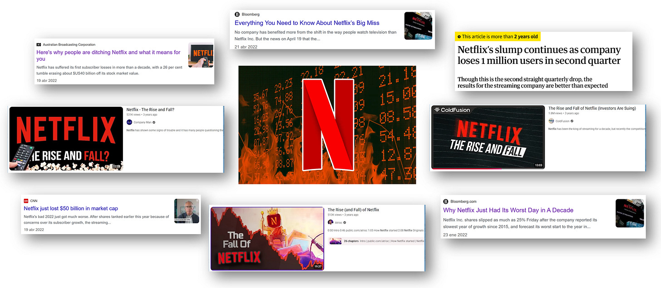The image size is (661, 288).
Task: Click the verified badge beside Atrioc
Action: pyautogui.click(x=345, y=222)
